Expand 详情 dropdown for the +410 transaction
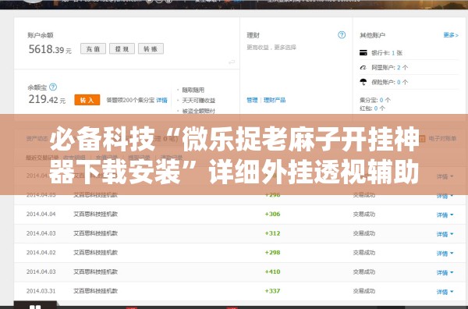468x309 pixels. pos(445,272)
